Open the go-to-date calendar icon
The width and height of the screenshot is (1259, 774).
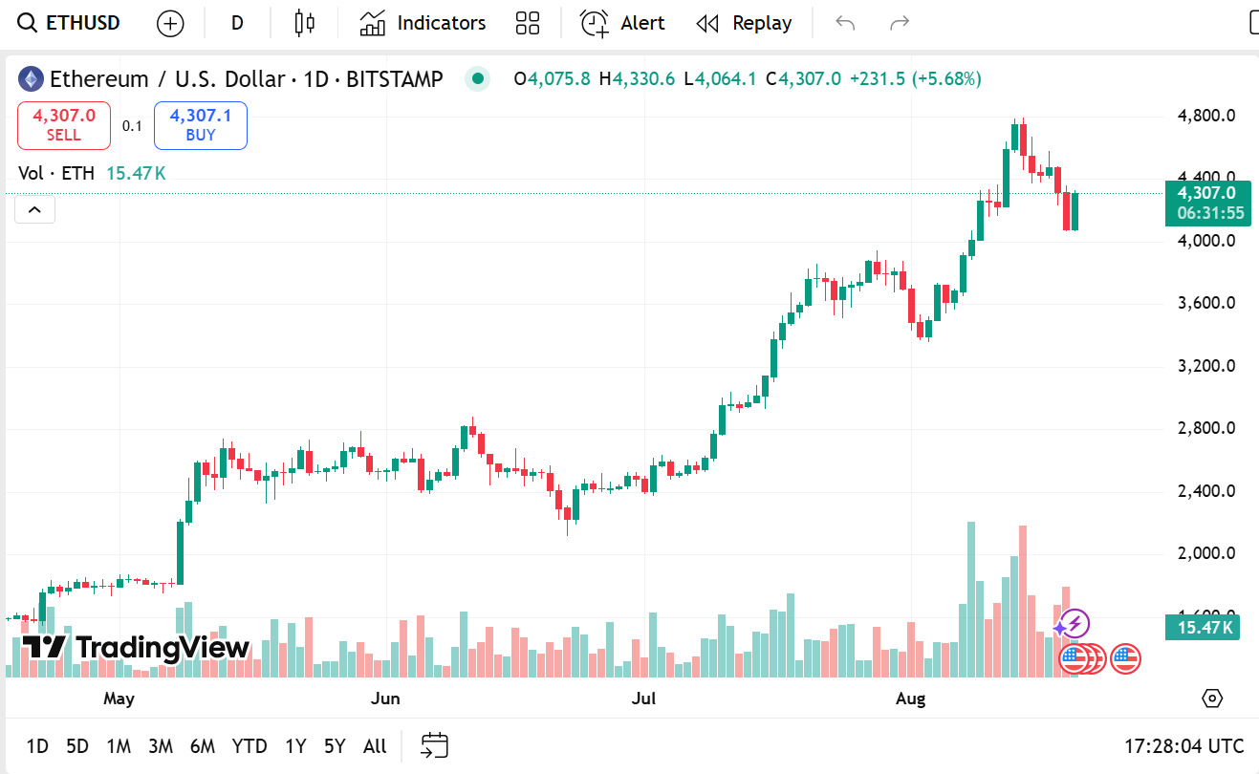coord(435,745)
